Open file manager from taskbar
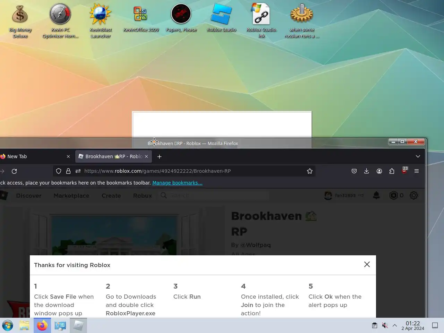Viewport: 444px width, 333px height. point(24,325)
